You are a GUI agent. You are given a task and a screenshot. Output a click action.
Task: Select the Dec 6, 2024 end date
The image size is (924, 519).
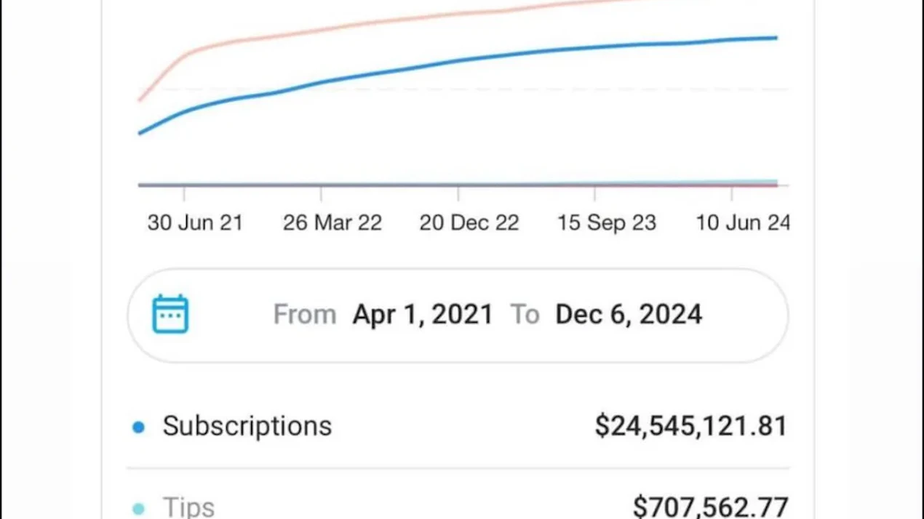(629, 314)
